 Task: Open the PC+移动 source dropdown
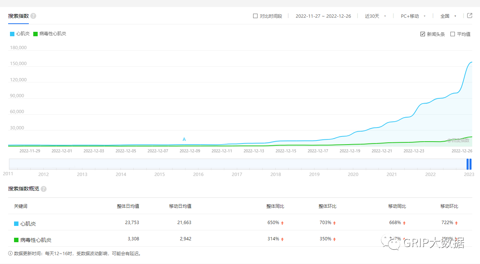click(413, 16)
